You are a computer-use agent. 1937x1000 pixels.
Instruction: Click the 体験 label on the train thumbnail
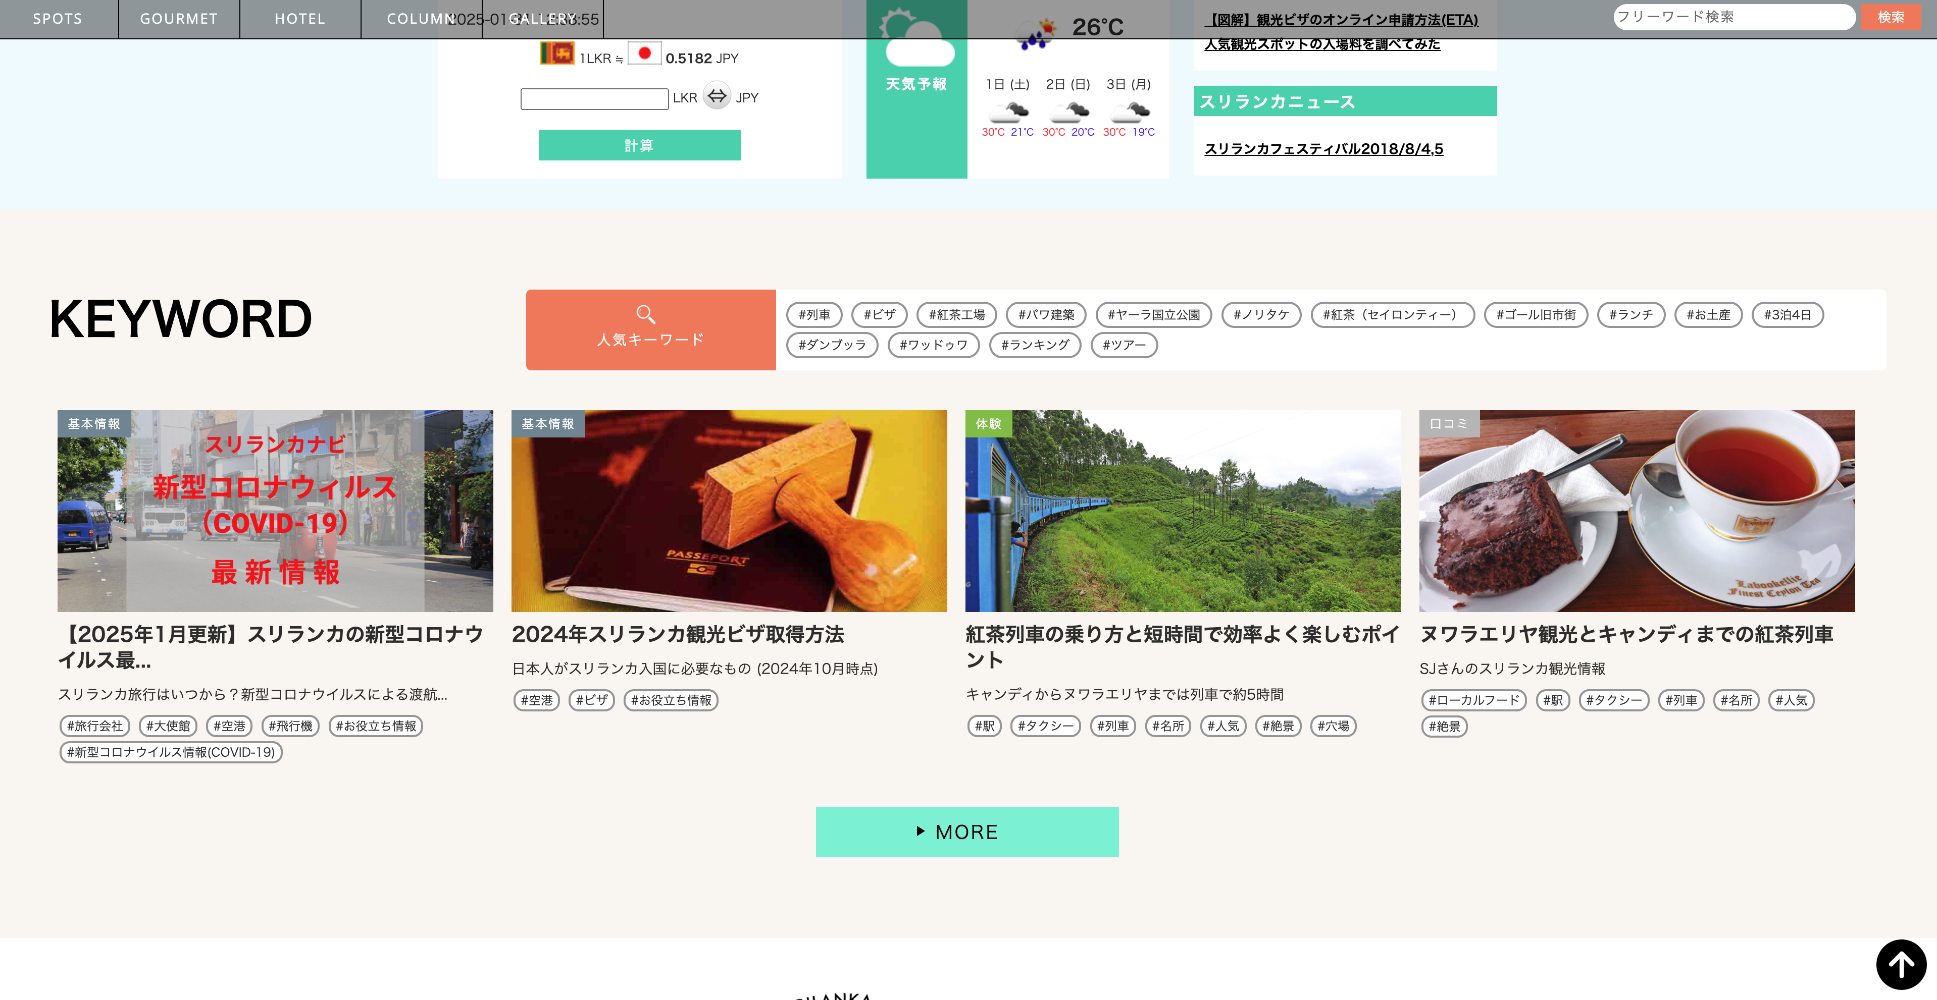pyautogui.click(x=988, y=424)
